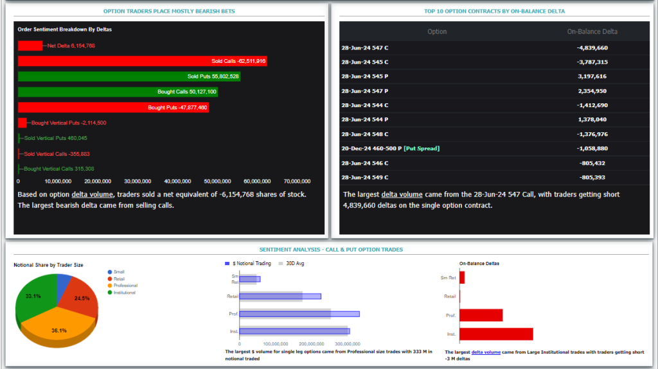
Task: Click the On-Balance Delta column header
Action: [x=592, y=31]
